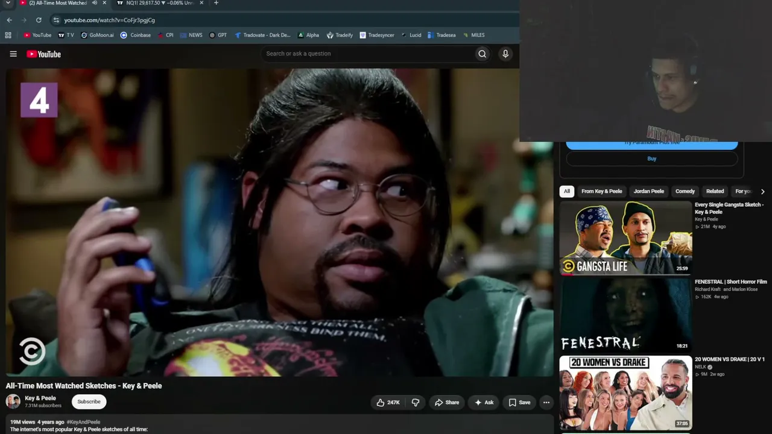Open the GPT bookmark
Image resolution: width=772 pixels, height=434 pixels.
click(x=218, y=35)
